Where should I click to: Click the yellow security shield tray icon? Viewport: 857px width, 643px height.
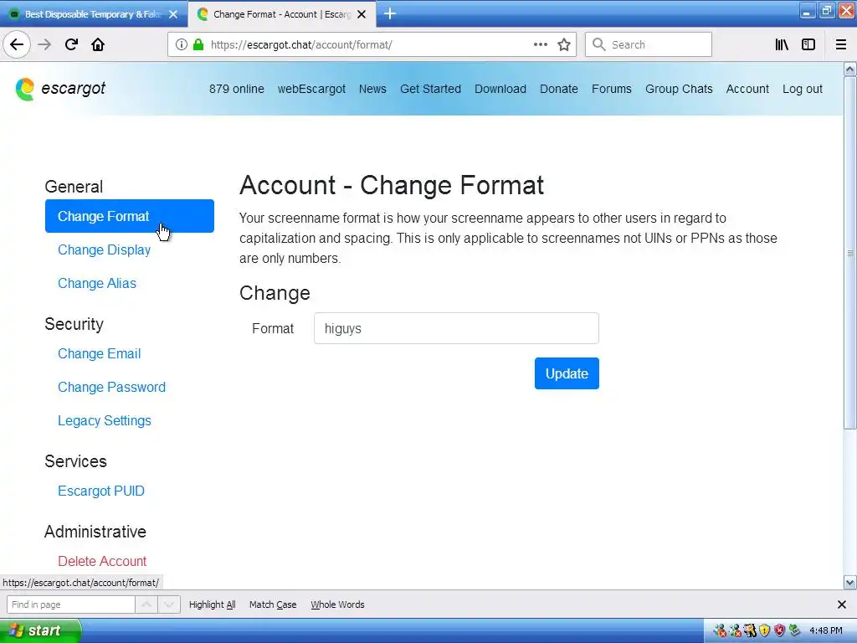click(765, 631)
